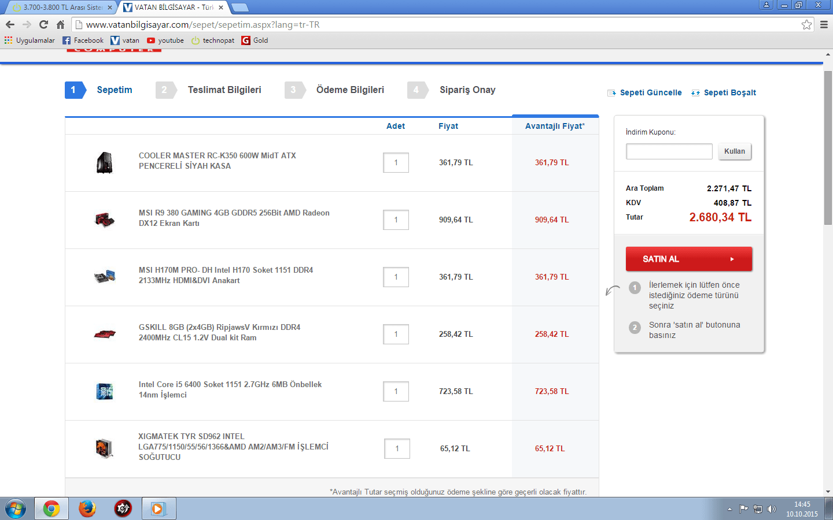Edit quantity for the Intel Core i5
This screenshot has height=520, width=833.
[x=396, y=391]
